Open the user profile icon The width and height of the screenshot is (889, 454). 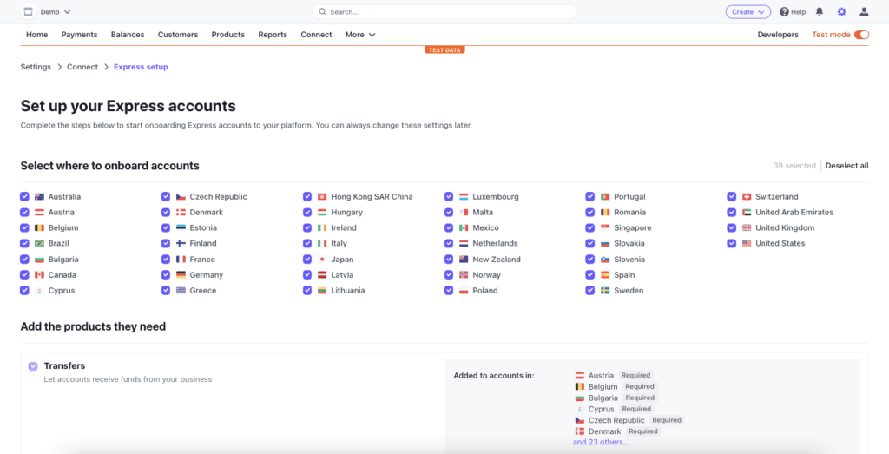864,11
